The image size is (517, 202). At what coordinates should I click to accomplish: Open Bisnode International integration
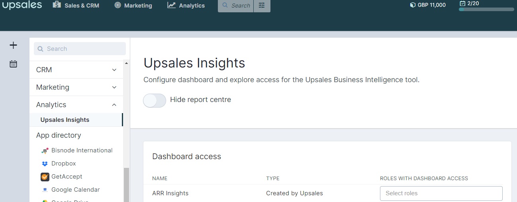point(76,150)
